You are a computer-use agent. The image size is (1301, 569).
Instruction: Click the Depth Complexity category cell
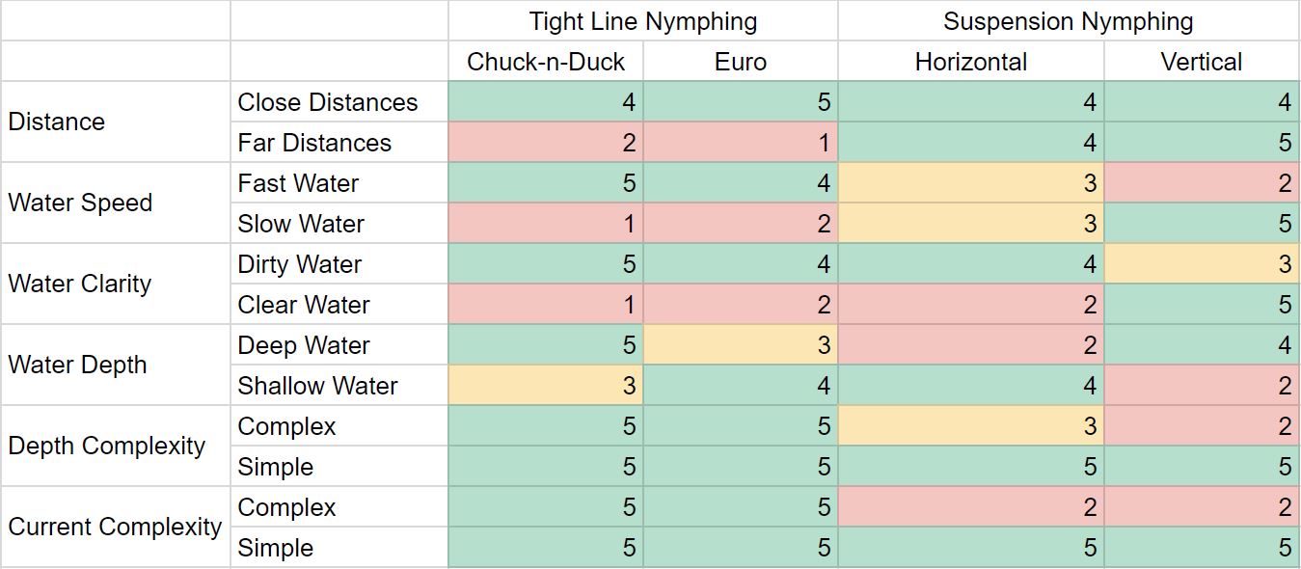116,447
